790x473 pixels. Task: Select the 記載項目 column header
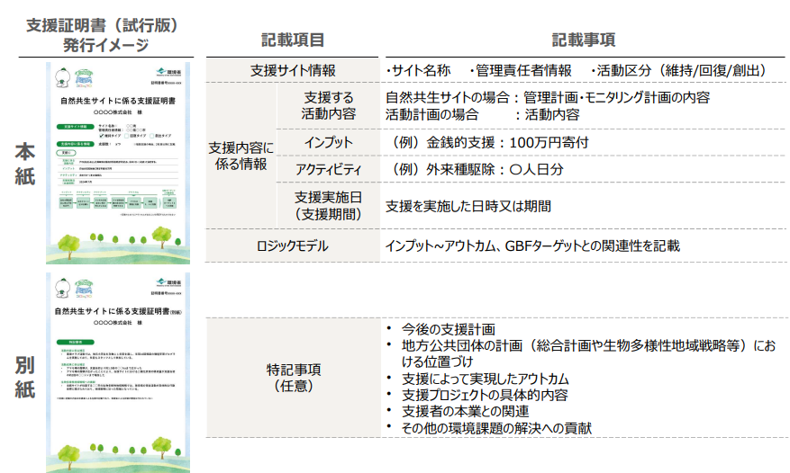coord(292,40)
